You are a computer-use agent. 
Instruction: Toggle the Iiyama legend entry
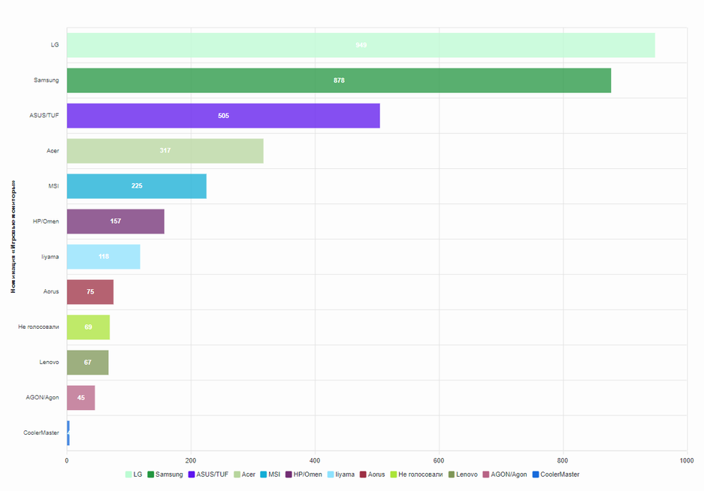tap(341, 474)
